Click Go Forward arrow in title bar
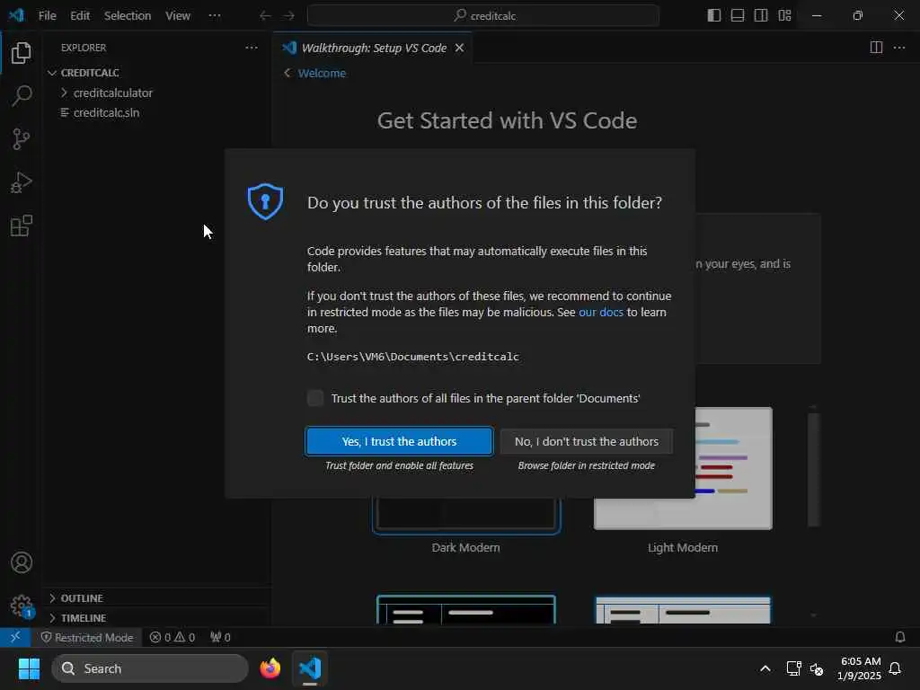Viewport: 920px width, 690px height. point(288,16)
